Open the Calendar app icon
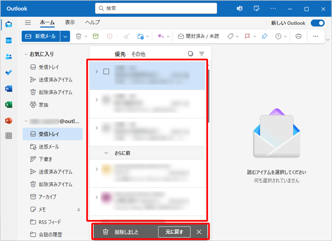 (9, 40)
